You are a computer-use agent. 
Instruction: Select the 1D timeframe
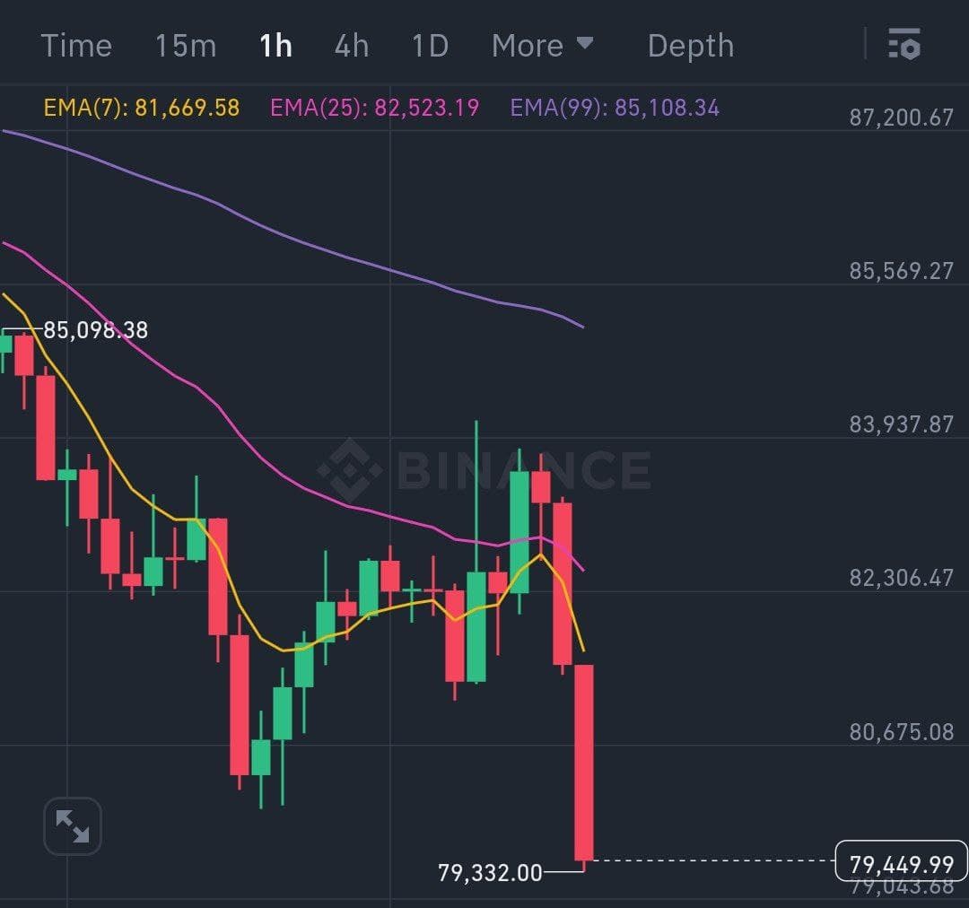coord(430,46)
